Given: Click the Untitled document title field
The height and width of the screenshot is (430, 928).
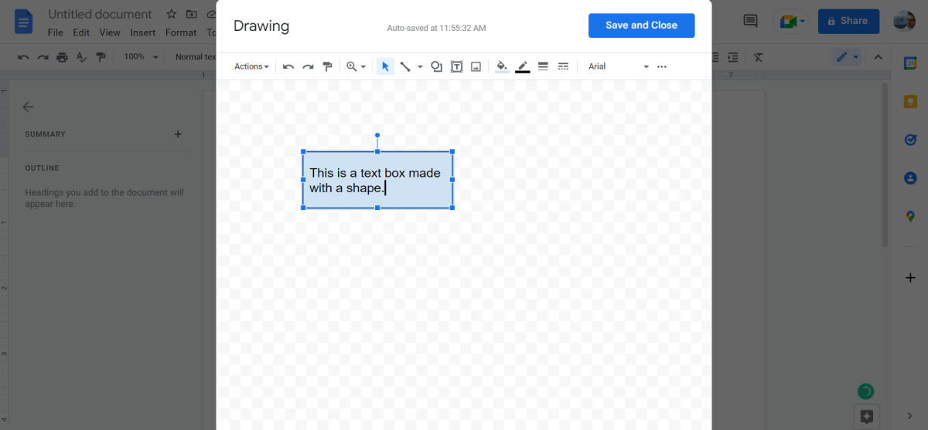Looking at the screenshot, I should pyautogui.click(x=101, y=15).
